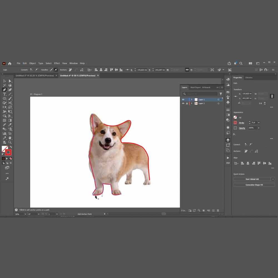
Task: Set paint mode to None
Action: coord(11,158)
